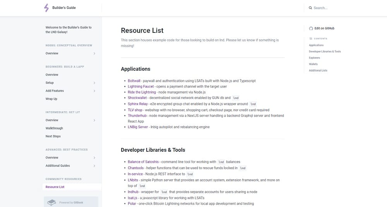Screen dimensions: 387x207
Task: Expand the Setup section chevron
Action: pos(94,83)
